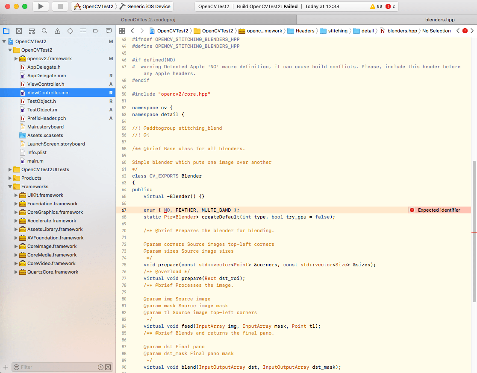Click the editor vertical scrollbar
477x373 pixels.
(474, 231)
